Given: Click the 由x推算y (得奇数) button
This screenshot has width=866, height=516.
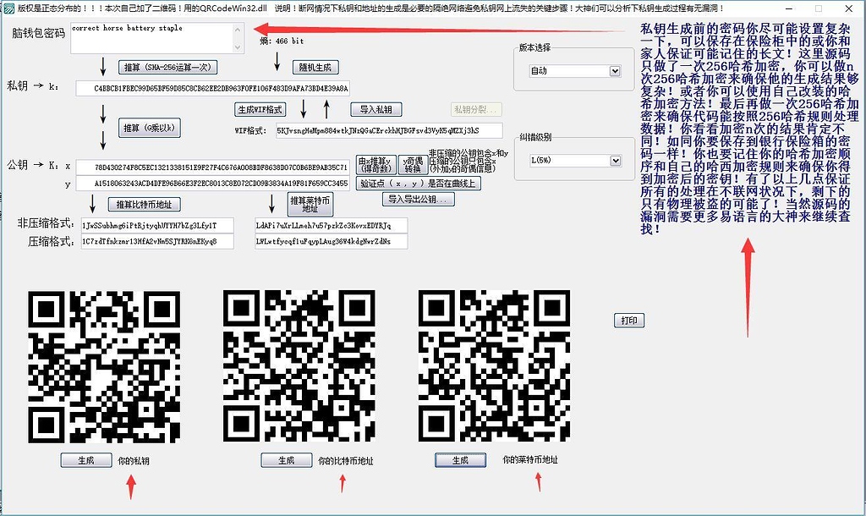Looking at the screenshot, I should coord(376,165).
